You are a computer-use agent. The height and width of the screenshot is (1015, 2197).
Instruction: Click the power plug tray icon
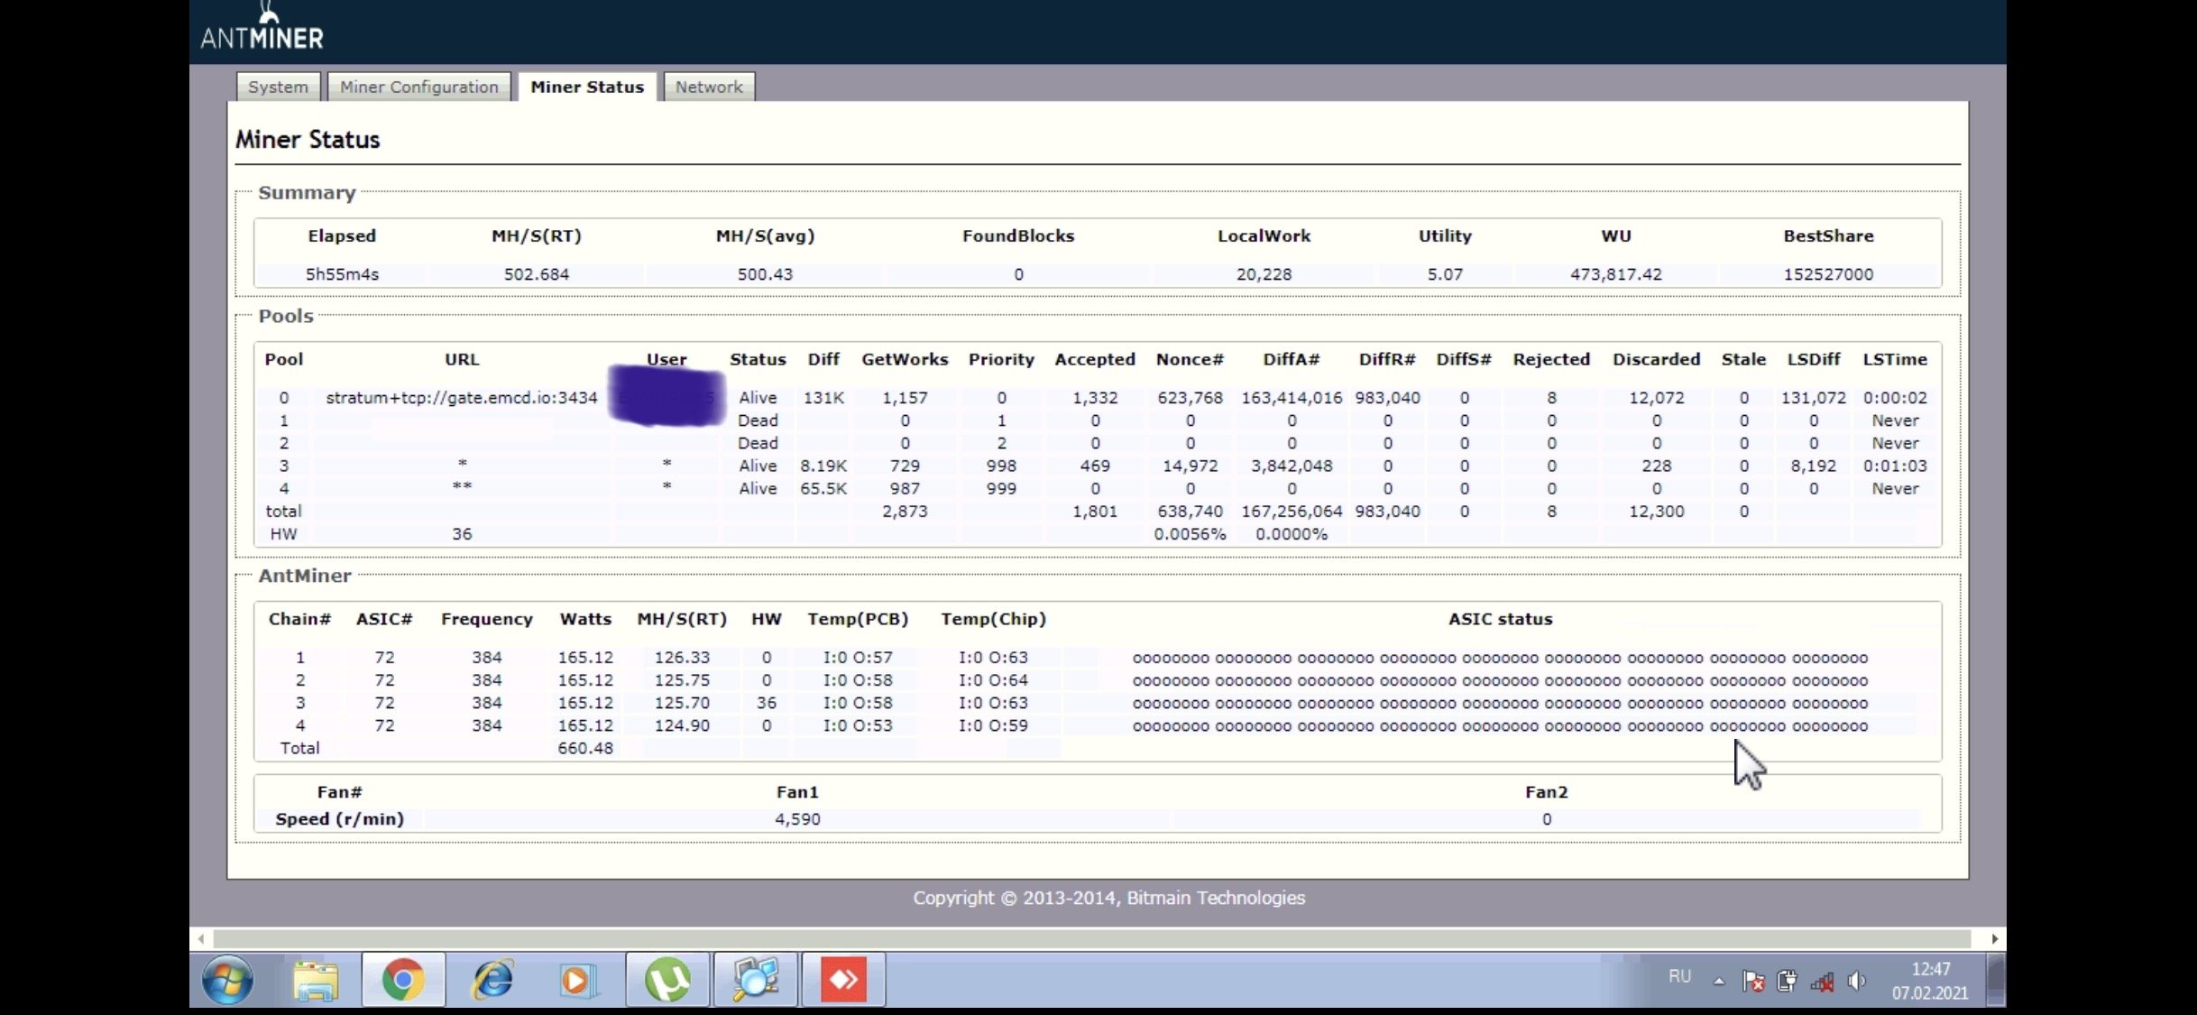pyautogui.click(x=1787, y=982)
